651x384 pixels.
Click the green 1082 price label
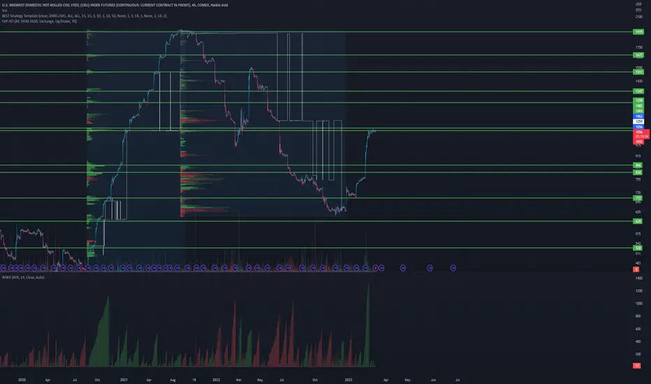pos(638,106)
